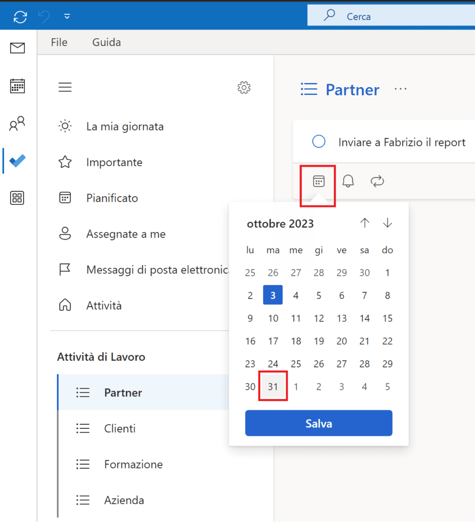Switch to Mail in the sidebar
475x522 pixels.
pyautogui.click(x=17, y=48)
